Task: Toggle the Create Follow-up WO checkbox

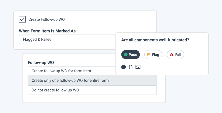Action: (22, 19)
